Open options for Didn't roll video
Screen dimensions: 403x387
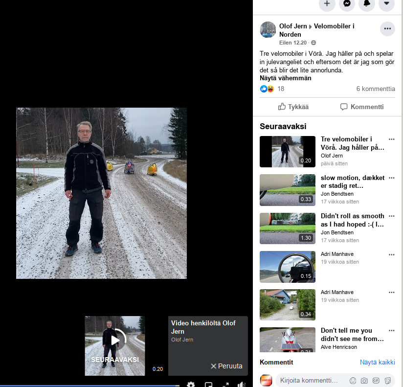tap(391, 216)
